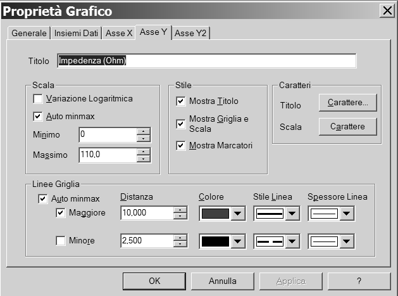398x296 pixels.
Task: Increase the Minimo value with up arrow
Action: (144, 131)
